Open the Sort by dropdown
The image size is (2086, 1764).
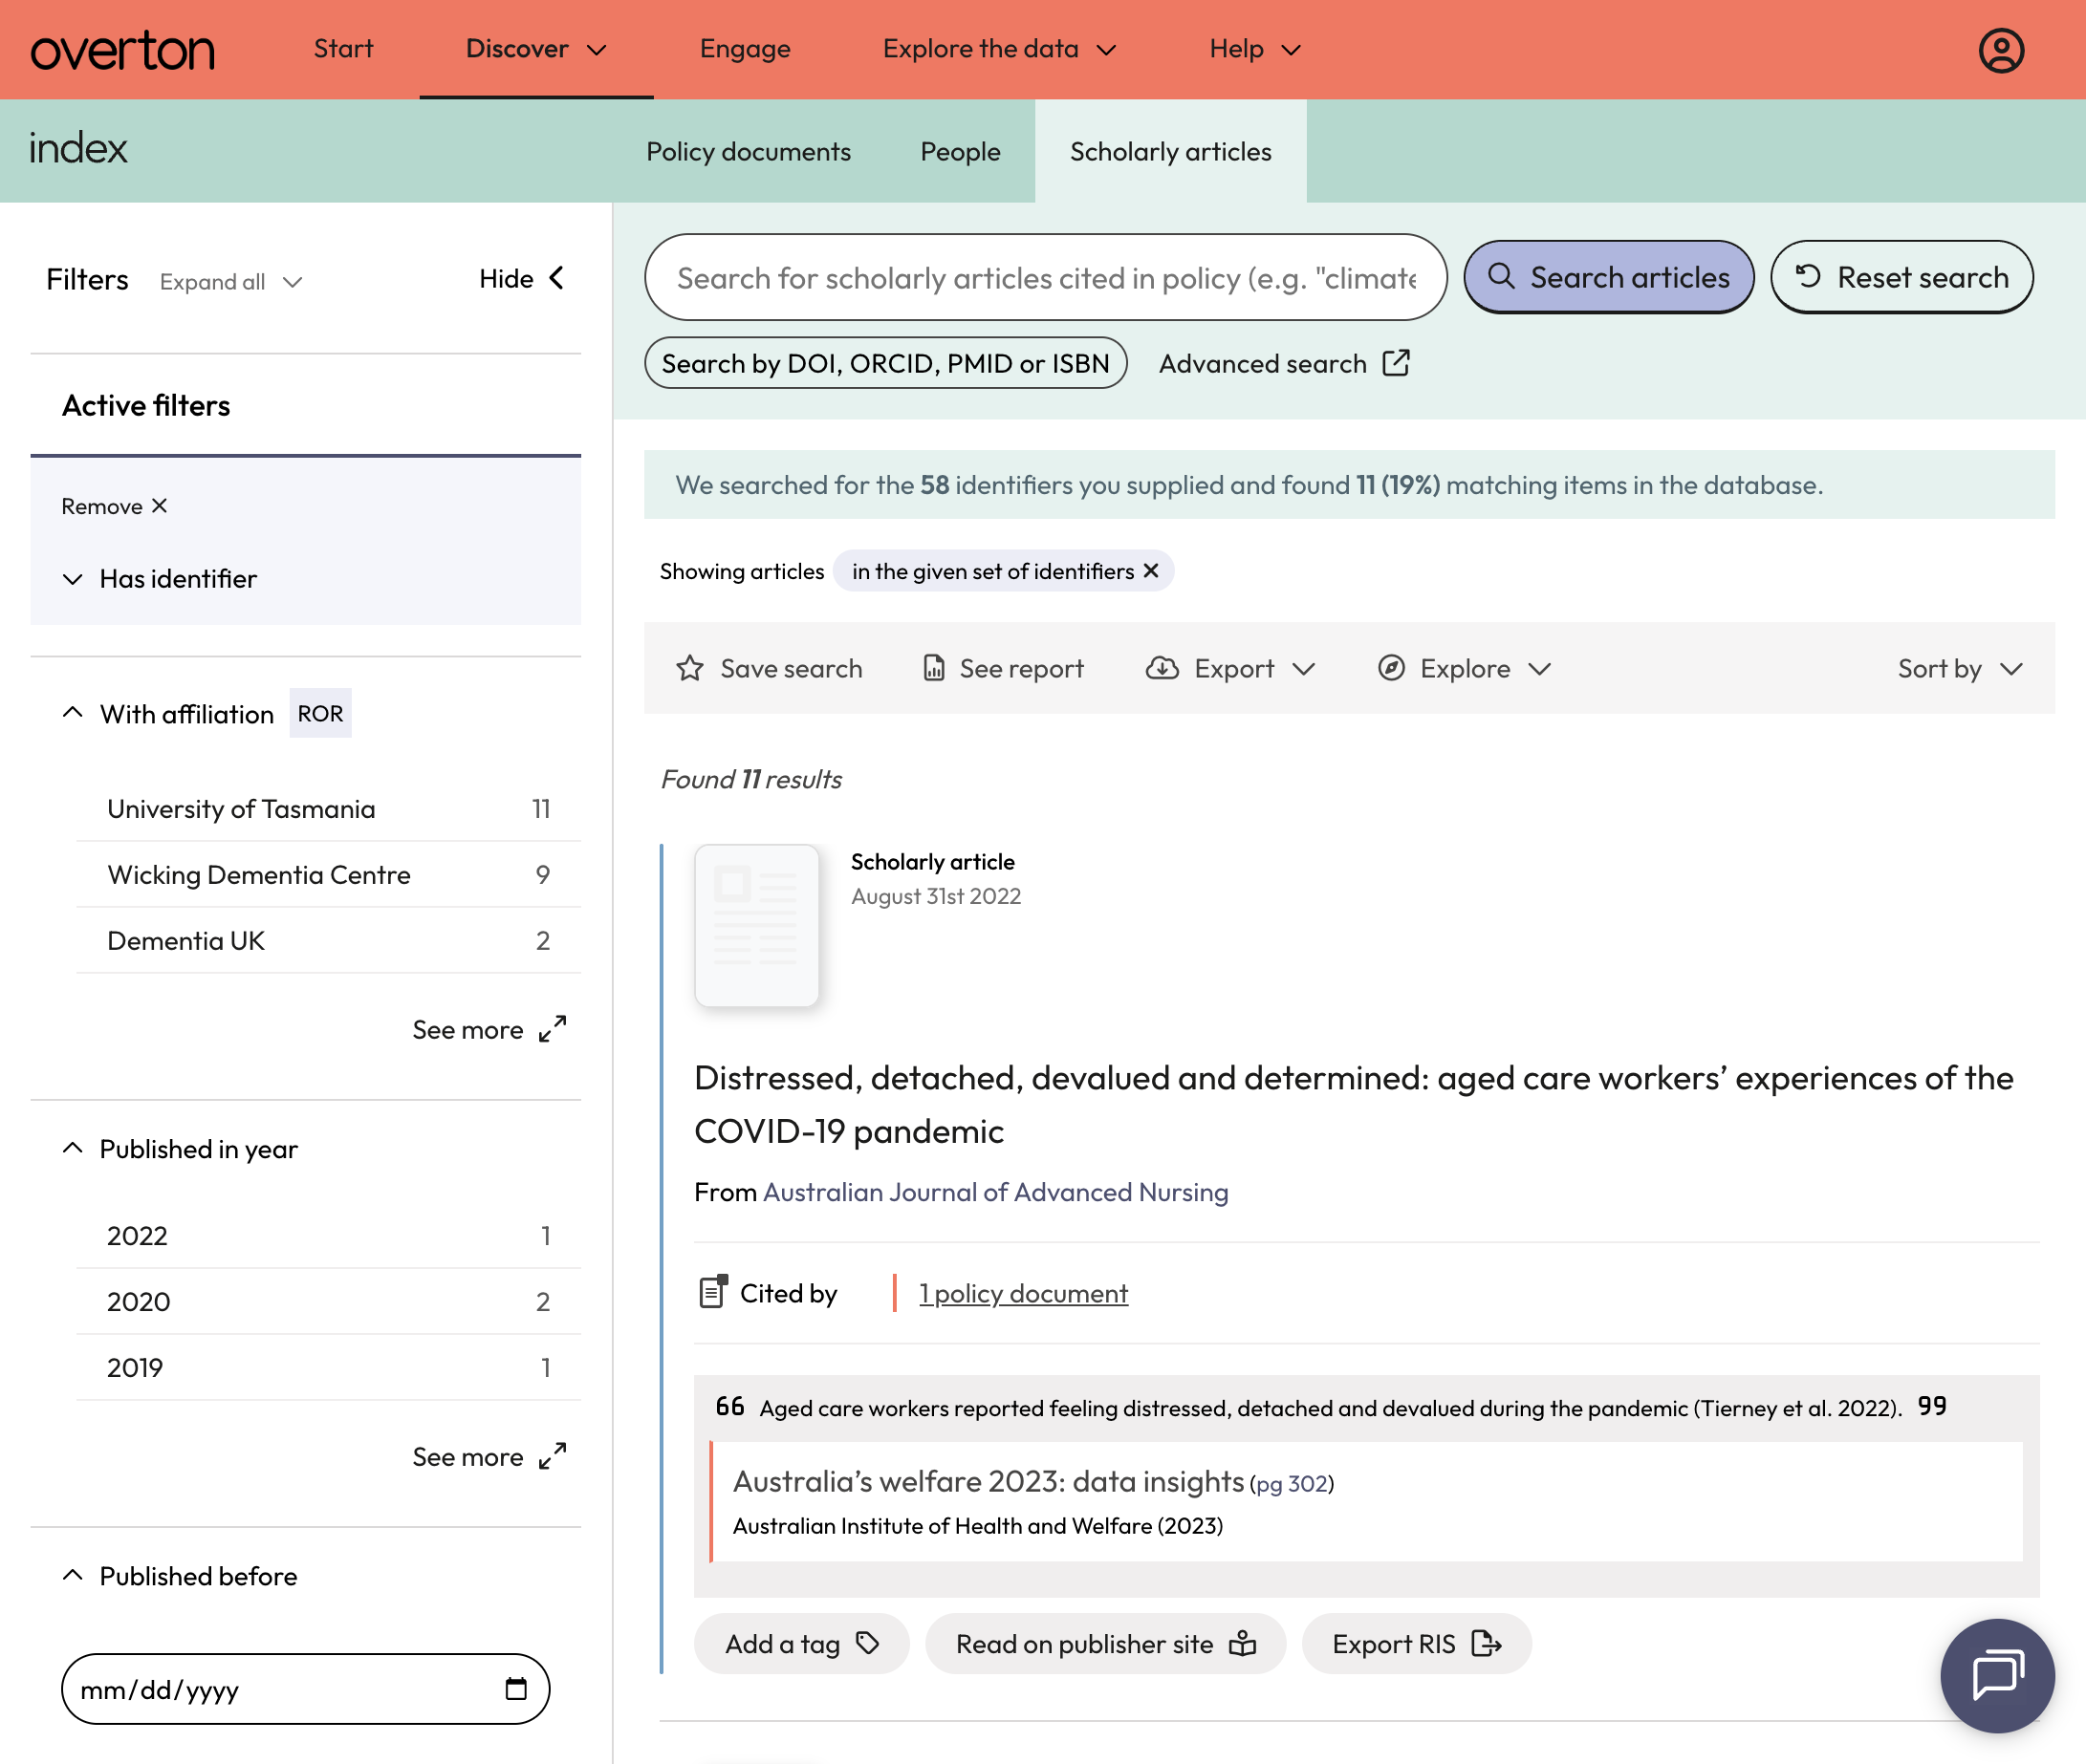1959,668
